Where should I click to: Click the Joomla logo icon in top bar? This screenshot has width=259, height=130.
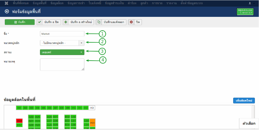[x=7, y=3]
